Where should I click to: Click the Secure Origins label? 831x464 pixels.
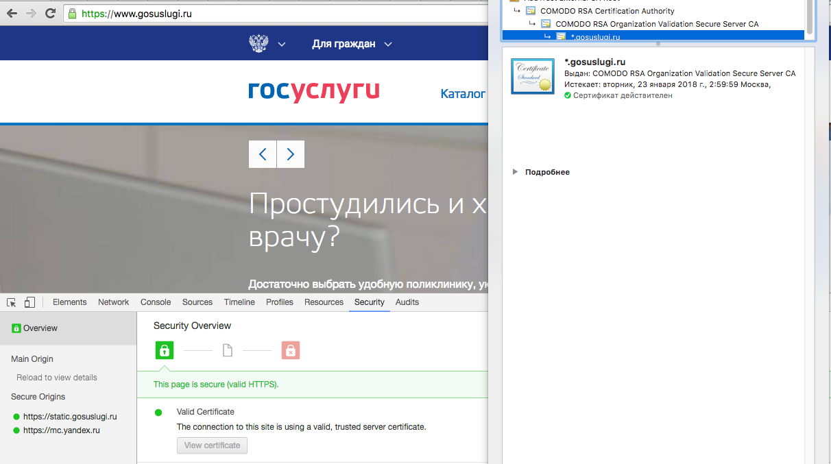(x=38, y=397)
